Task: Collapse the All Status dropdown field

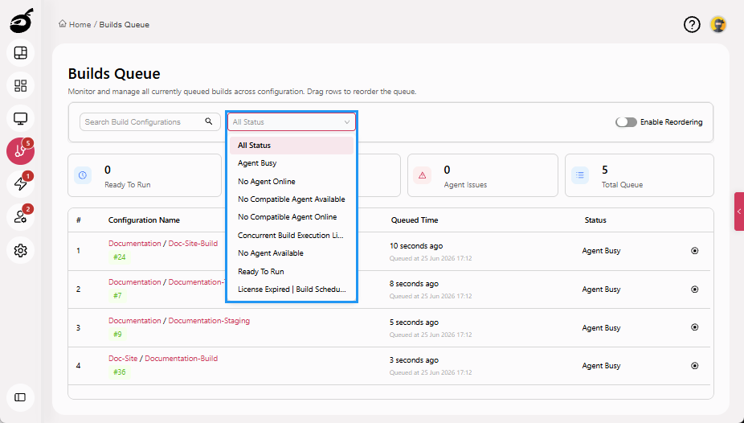Action: click(x=292, y=122)
